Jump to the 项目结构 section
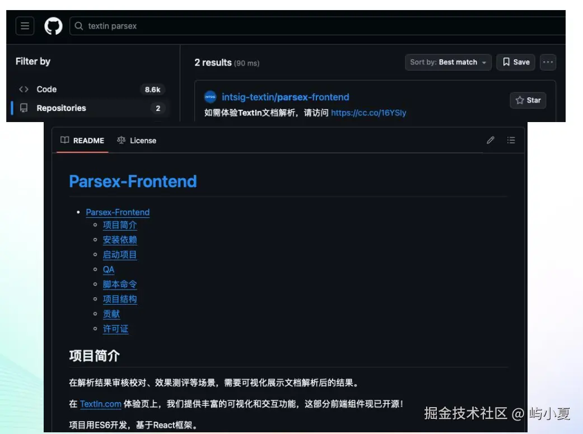The width and height of the screenshot is (583, 434). 120,300
